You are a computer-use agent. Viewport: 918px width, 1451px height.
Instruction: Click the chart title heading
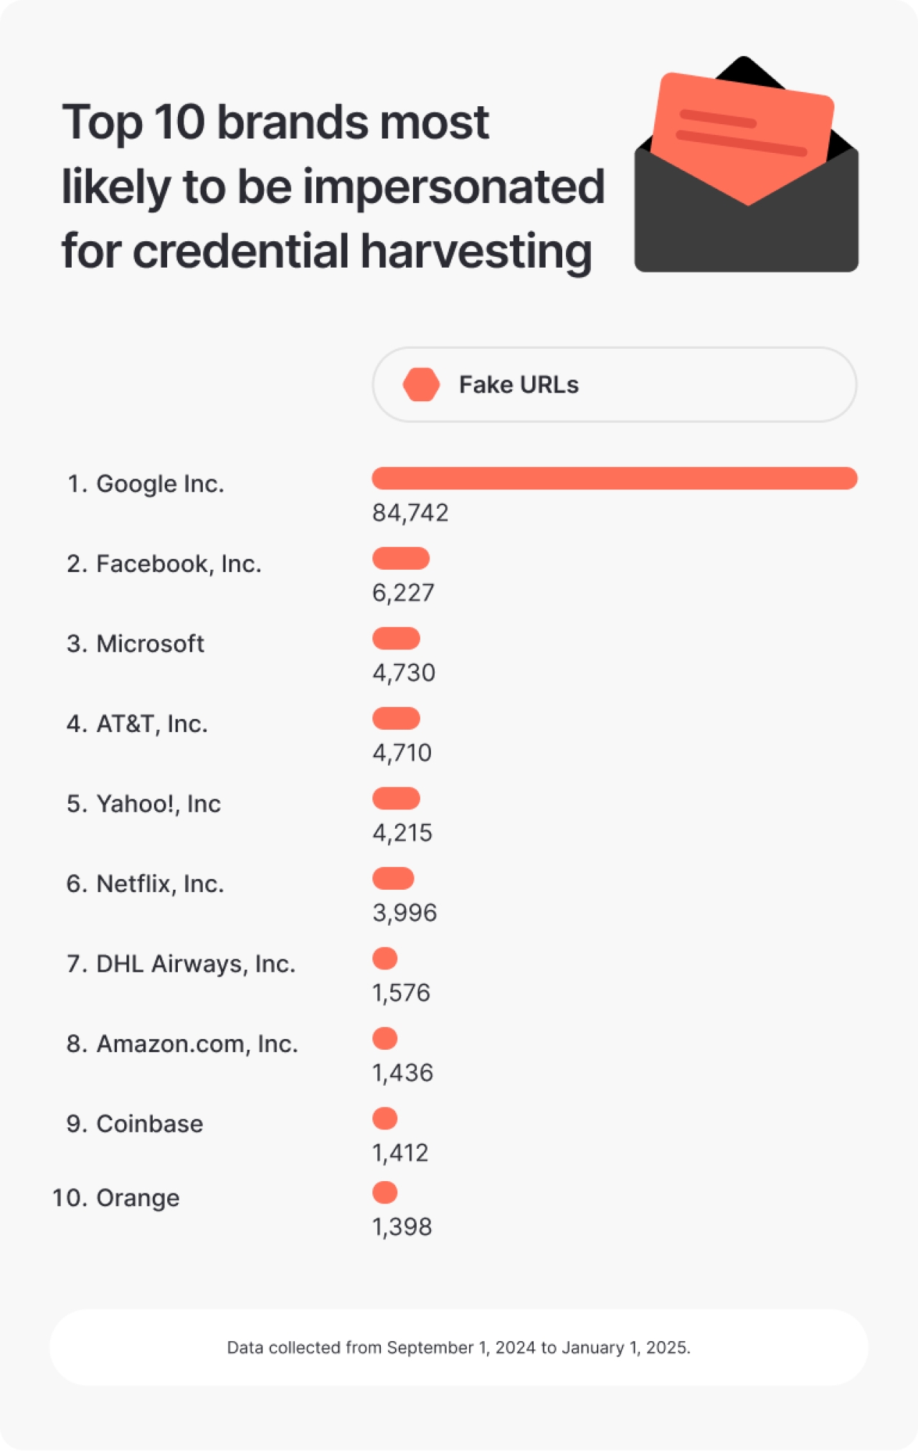333,187
